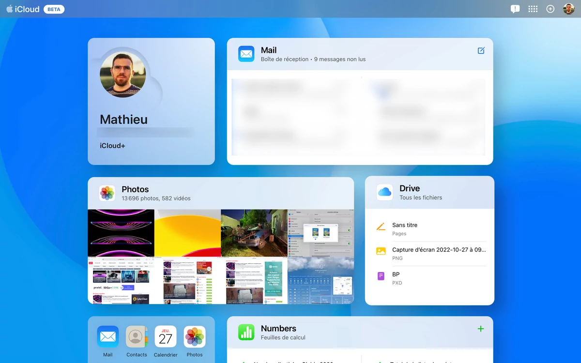Open the yellow and red abstract photo
Viewport: 581px width, 363px height.
187,233
